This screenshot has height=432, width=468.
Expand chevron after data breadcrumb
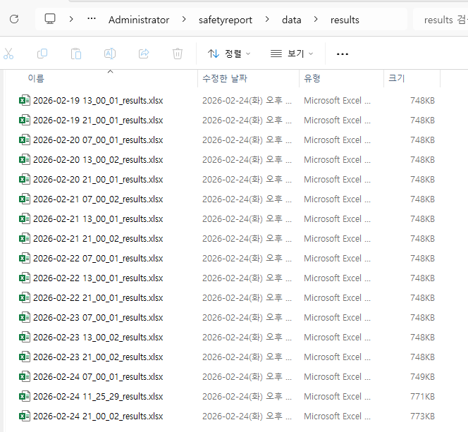(316, 20)
